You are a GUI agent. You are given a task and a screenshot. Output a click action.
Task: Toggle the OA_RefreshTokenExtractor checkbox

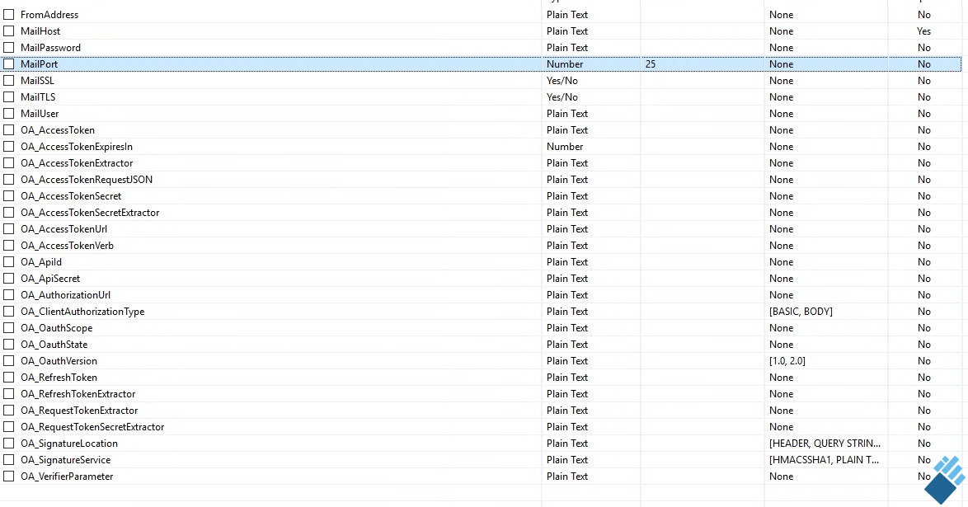[x=8, y=394]
